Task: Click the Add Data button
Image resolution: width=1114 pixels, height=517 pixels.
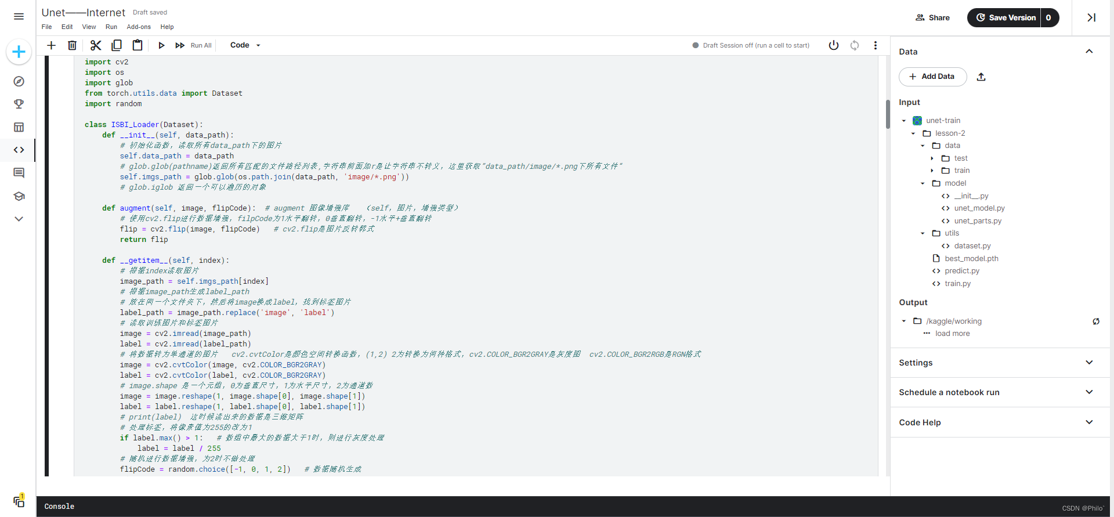Action: tap(932, 77)
